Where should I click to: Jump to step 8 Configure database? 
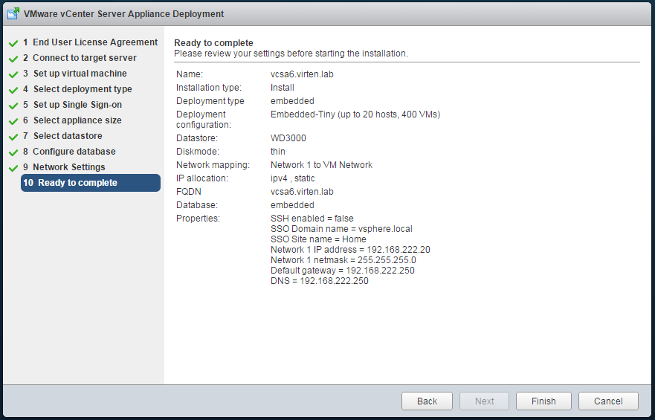click(69, 152)
